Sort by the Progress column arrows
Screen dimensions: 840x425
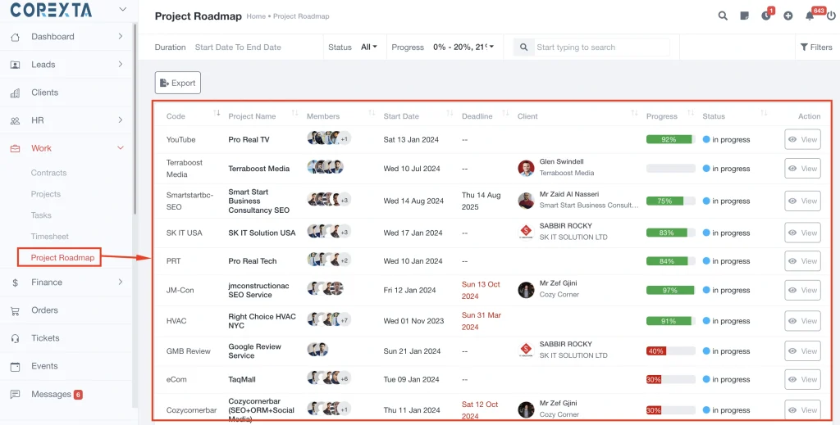click(x=691, y=113)
